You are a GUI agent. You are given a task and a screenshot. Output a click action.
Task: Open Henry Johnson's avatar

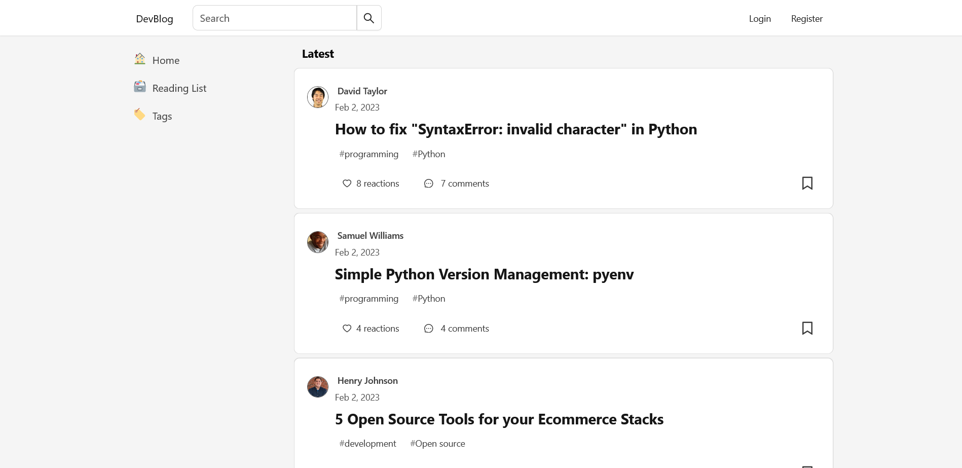(318, 387)
